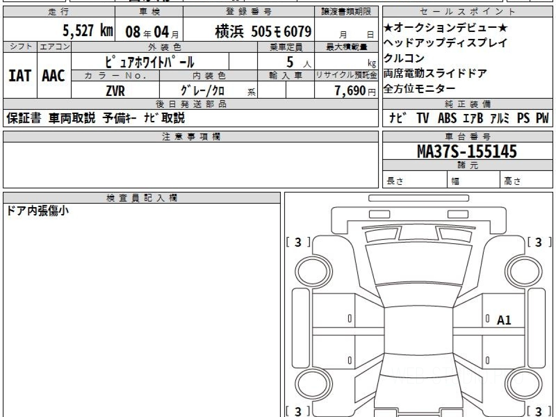556x417 pixels.
Task: Click the seating capacity 5 人
Action: [x=299, y=62]
